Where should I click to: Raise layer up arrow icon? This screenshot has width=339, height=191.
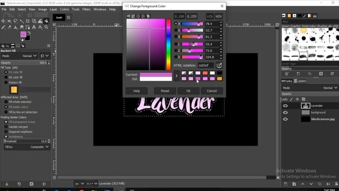tap(302, 184)
